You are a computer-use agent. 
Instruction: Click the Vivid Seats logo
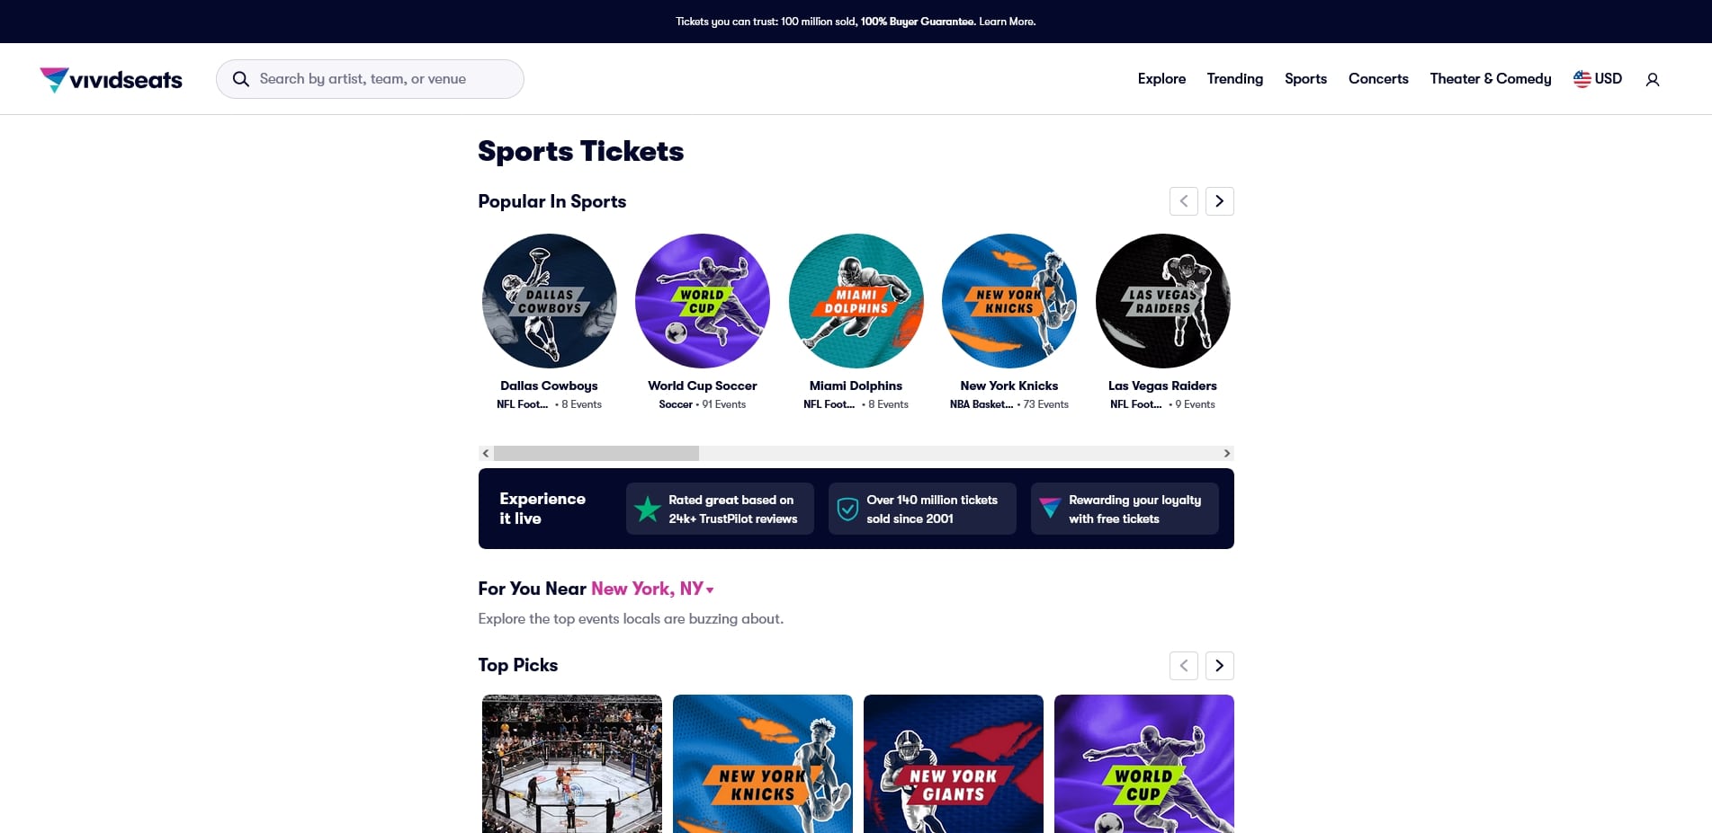click(x=112, y=79)
